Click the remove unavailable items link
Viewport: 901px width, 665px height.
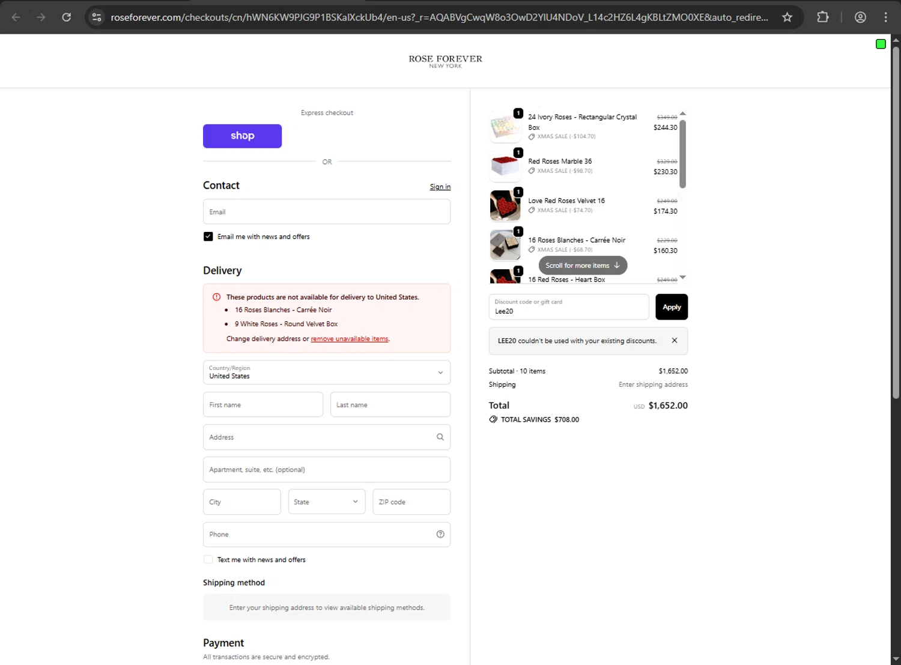coord(350,339)
